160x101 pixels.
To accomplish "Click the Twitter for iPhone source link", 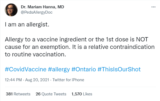I will point(68,80).
